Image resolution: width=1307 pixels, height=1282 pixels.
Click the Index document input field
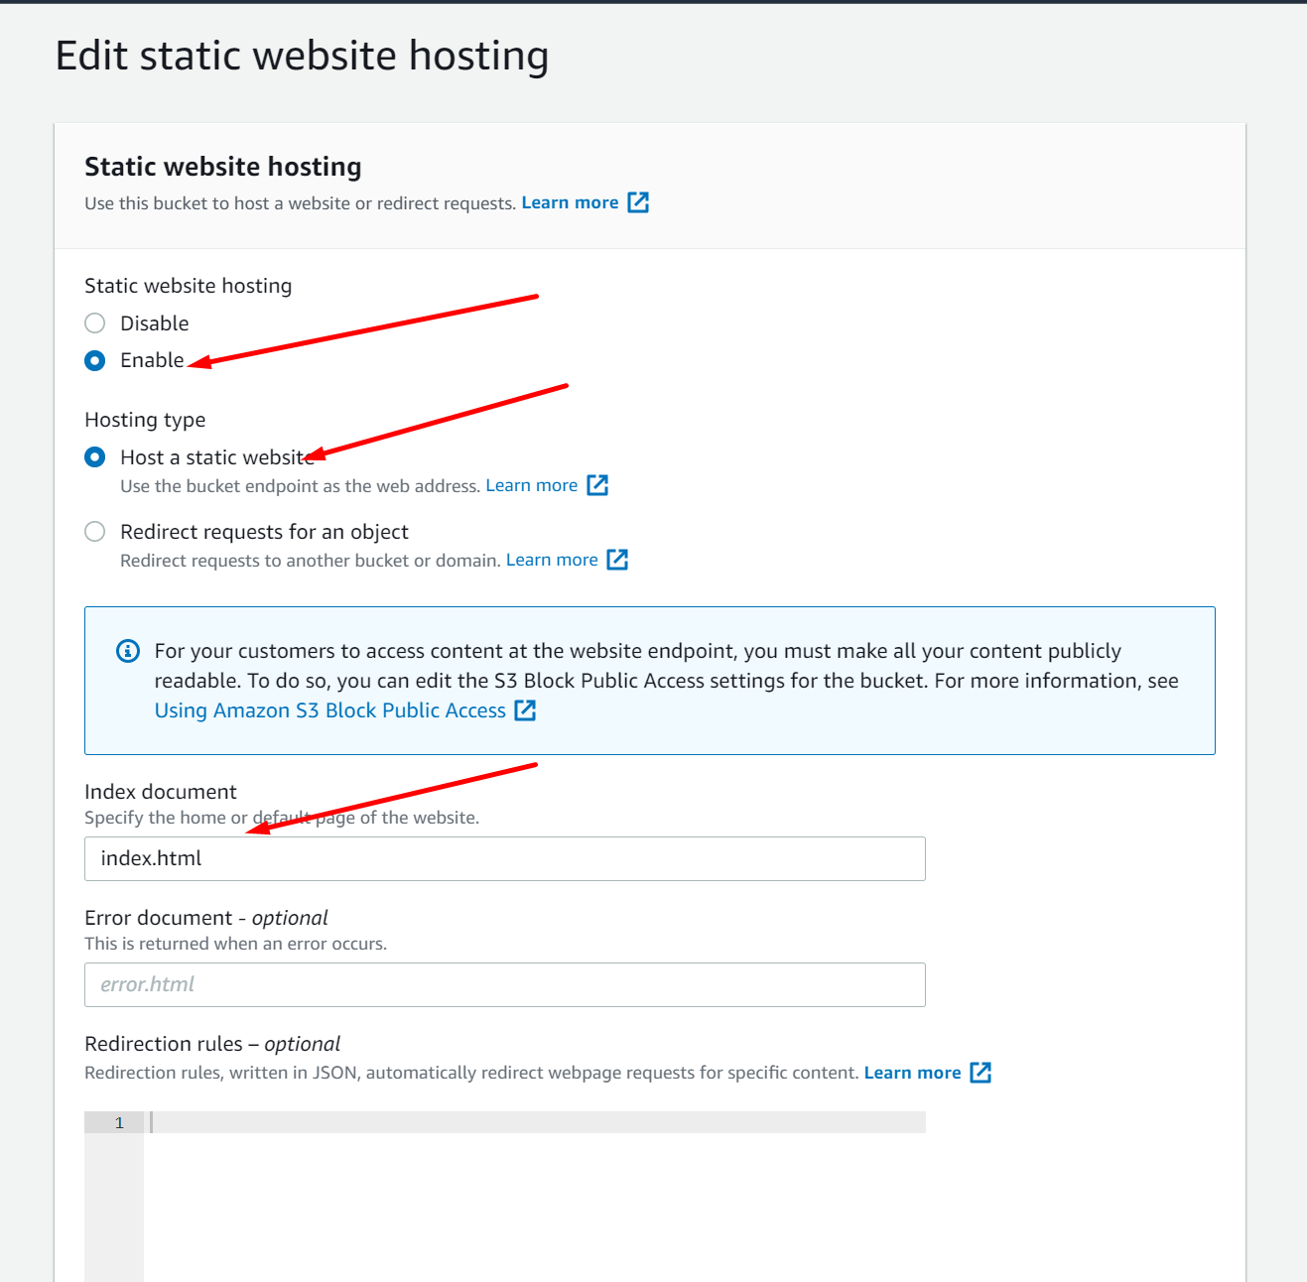[504, 858]
